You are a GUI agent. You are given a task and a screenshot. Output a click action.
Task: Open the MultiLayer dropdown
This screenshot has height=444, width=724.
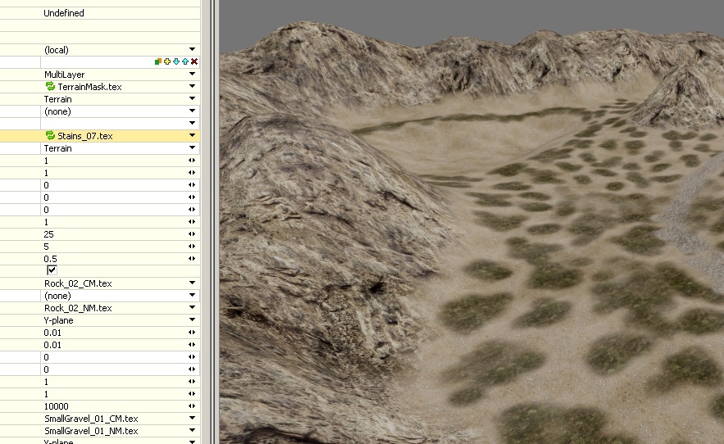[x=192, y=74]
